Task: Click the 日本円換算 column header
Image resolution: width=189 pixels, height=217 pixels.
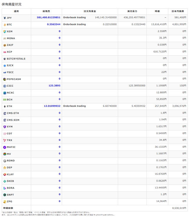Action: tap(178, 11)
